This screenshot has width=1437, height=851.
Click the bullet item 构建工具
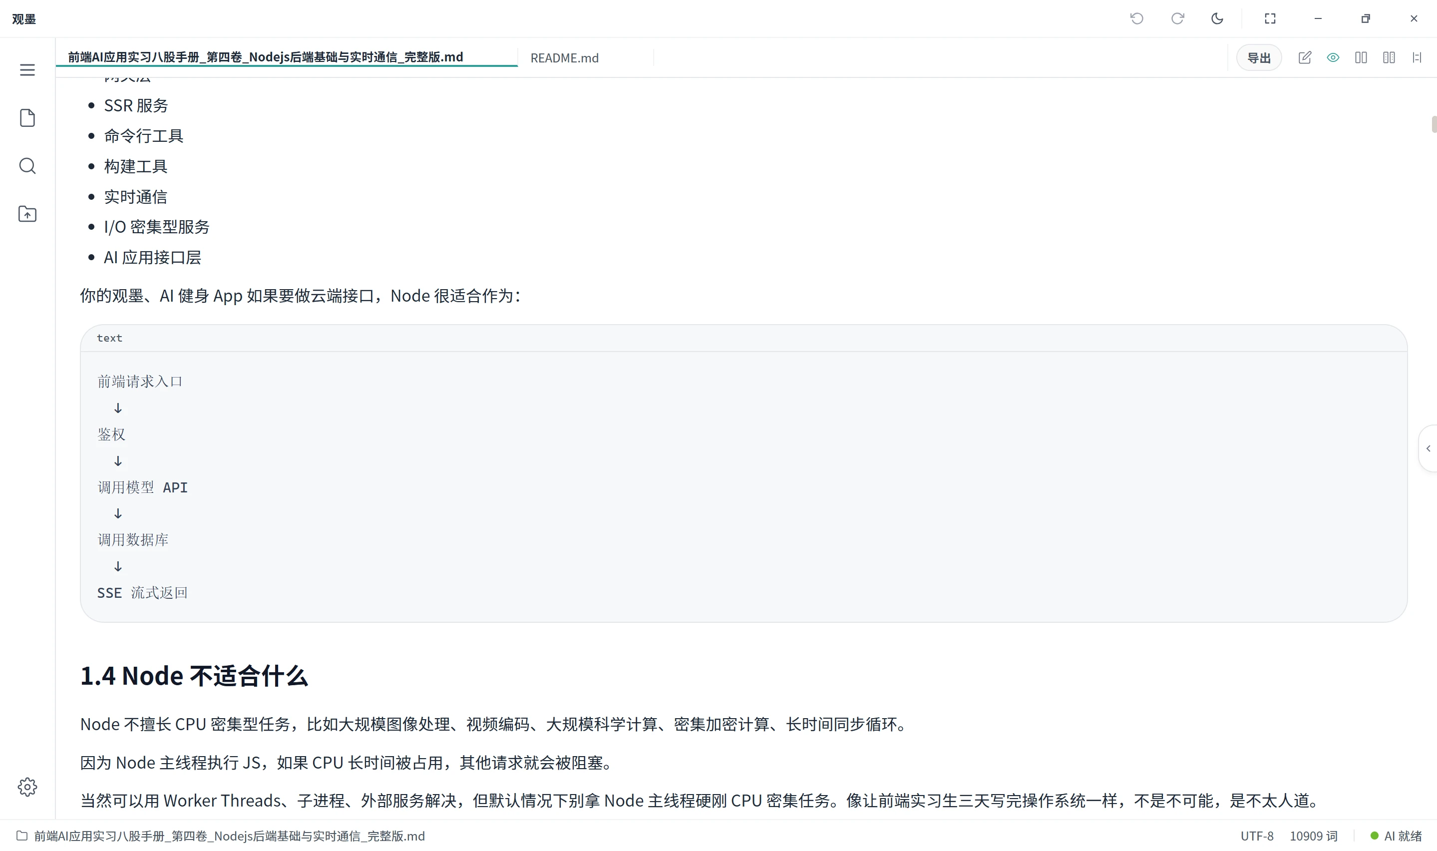click(x=135, y=166)
